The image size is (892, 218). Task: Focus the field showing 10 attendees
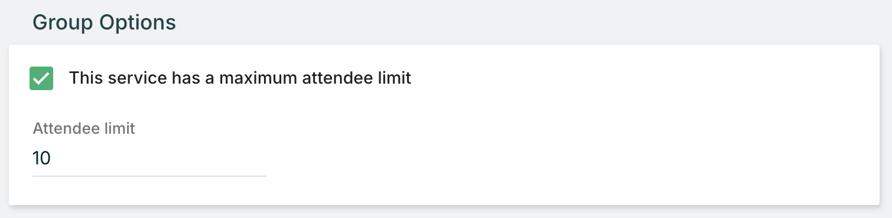149,158
